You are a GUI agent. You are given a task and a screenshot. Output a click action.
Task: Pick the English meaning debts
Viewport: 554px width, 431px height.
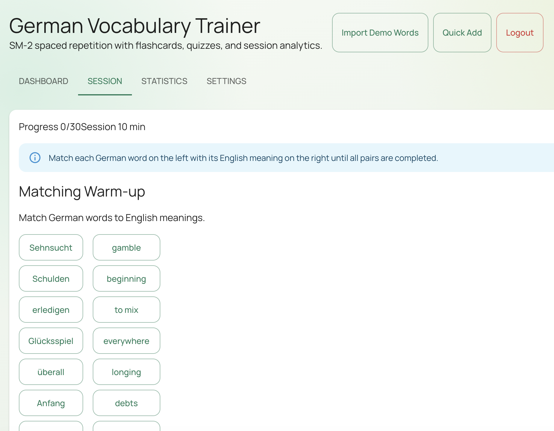tap(127, 403)
